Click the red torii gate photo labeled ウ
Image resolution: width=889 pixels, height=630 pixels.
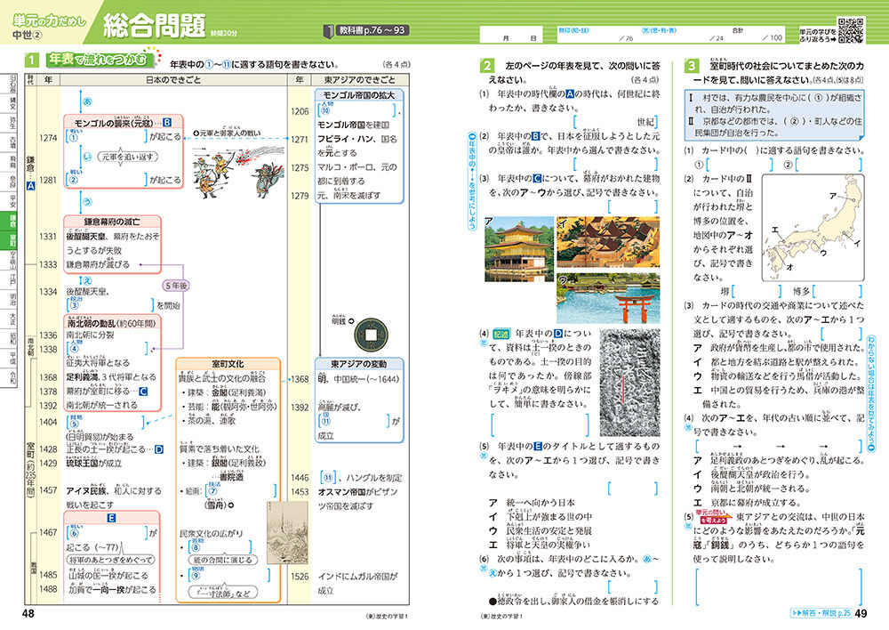pyautogui.click(x=608, y=297)
